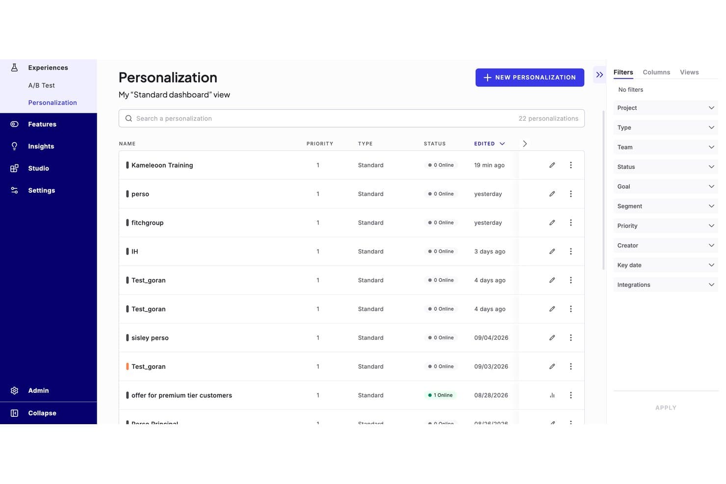Open three-dot menu for IH row
726x484 pixels.
tap(570, 252)
